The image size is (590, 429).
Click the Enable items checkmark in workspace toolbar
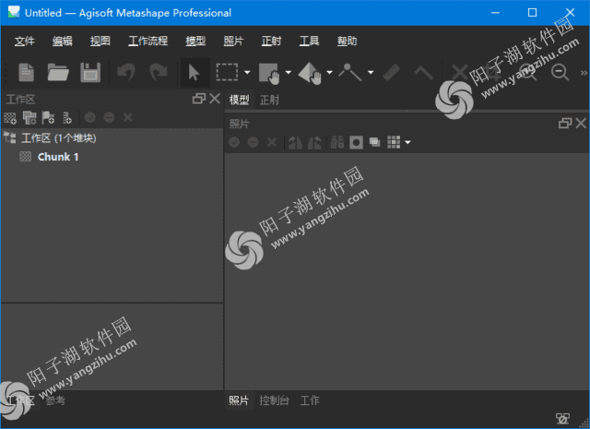[x=90, y=117]
